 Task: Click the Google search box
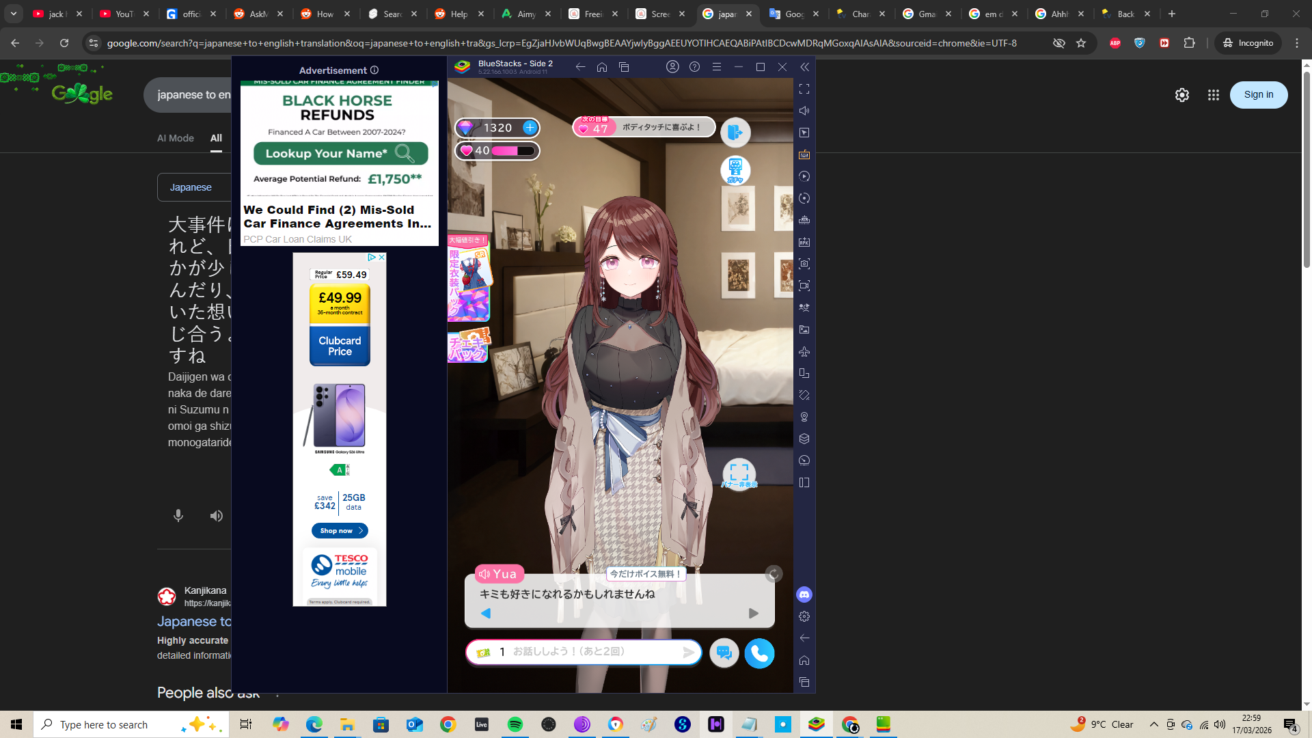(188, 95)
